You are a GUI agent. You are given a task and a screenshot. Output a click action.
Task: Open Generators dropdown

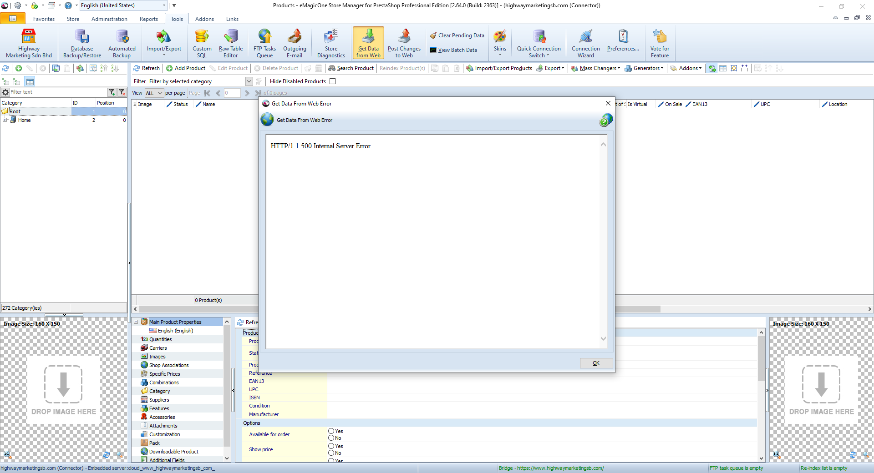tap(644, 68)
